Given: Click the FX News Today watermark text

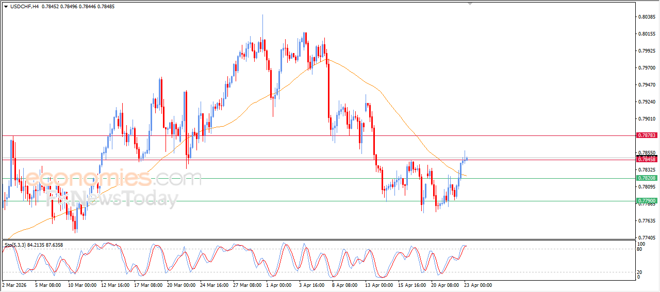Looking at the screenshot, I should point(112,198).
